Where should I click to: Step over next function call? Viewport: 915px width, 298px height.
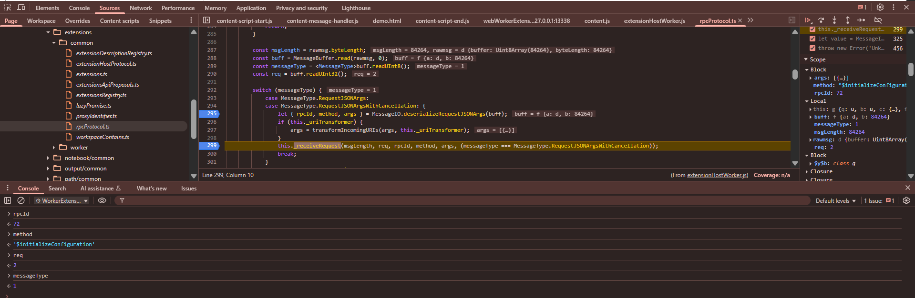pos(821,20)
